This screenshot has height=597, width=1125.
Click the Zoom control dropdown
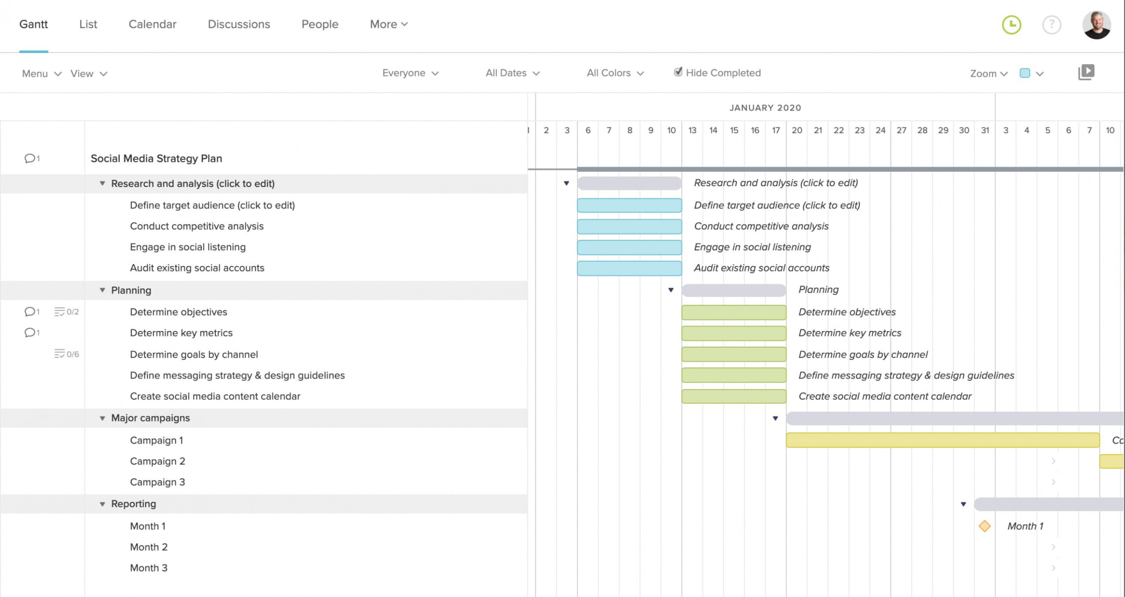tap(988, 73)
